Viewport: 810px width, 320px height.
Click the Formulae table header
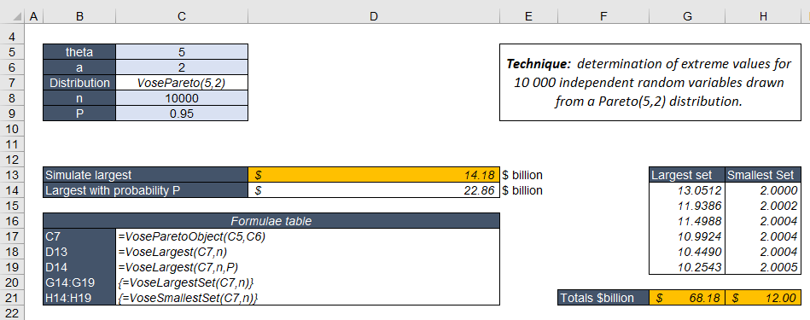[x=271, y=221]
